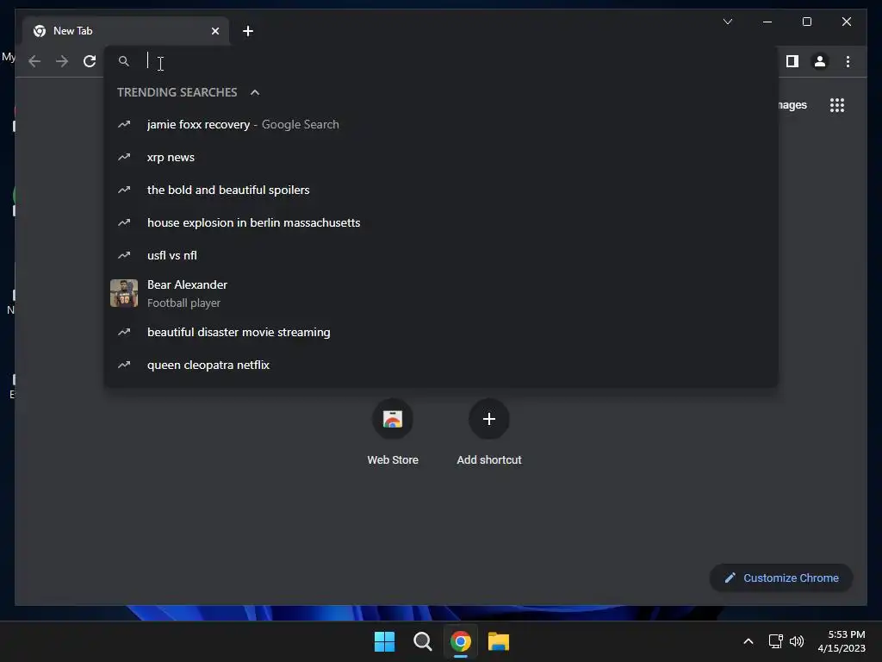Viewport: 882px width, 662px height.
Task: Open the Web Store shortcut
Action: tap(393, 433)
